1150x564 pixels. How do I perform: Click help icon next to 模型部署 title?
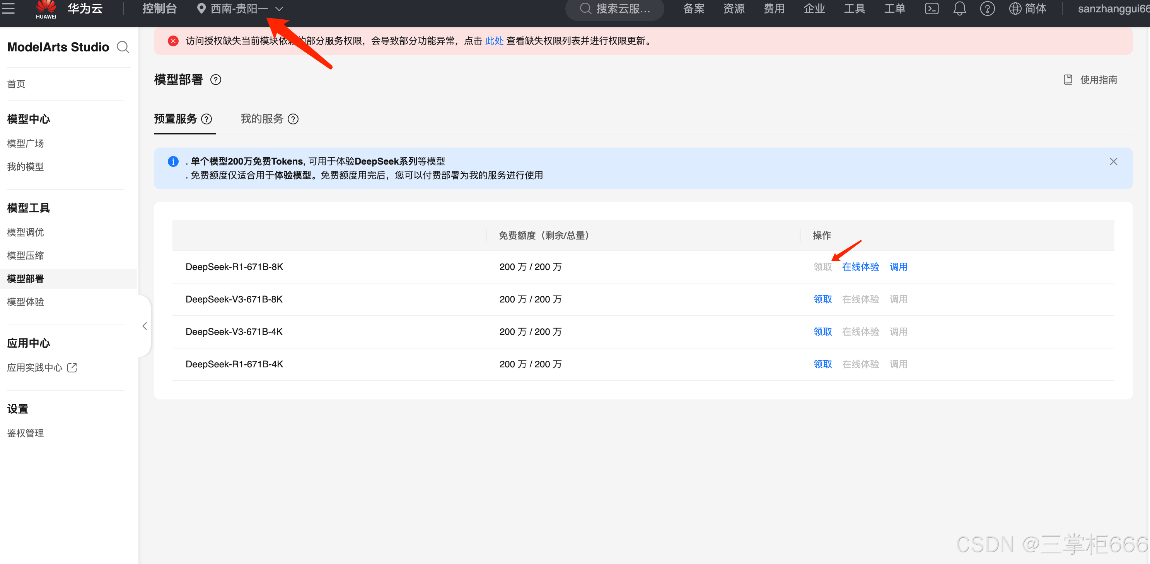[x=216, y=80]
